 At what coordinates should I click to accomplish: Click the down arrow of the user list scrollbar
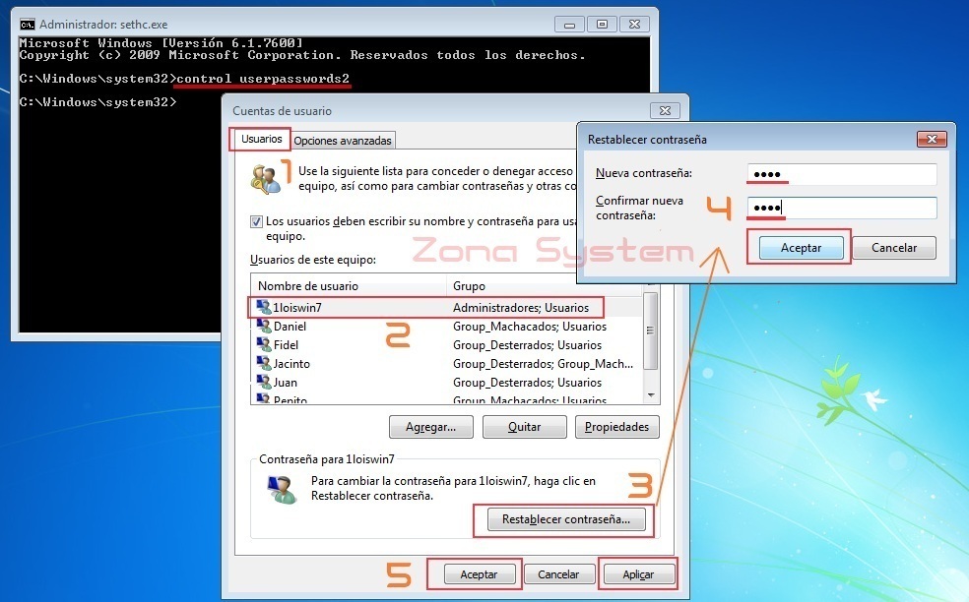pyautogui.click(x=649, y=396)
